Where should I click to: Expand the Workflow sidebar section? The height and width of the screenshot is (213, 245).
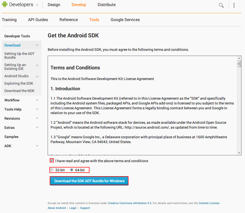tap(37, 100)
